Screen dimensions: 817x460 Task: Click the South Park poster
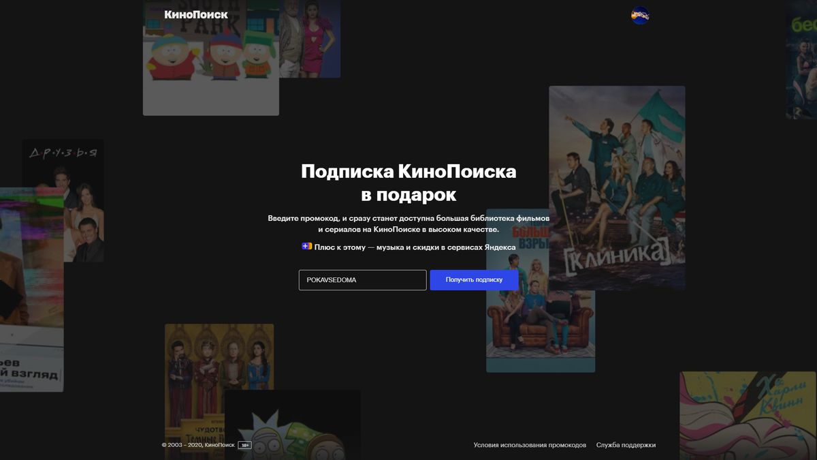tap(211, 58)
